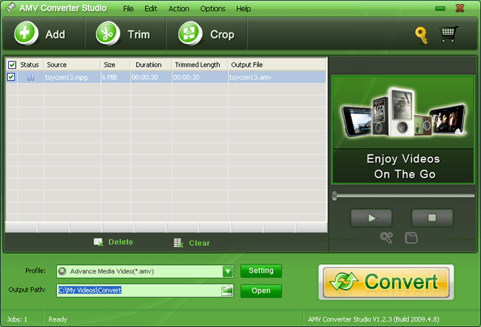Expand the Profile dropdown arrow
Image resolution: width=481 pixels, height=327 pixels.
coord(227,271)
